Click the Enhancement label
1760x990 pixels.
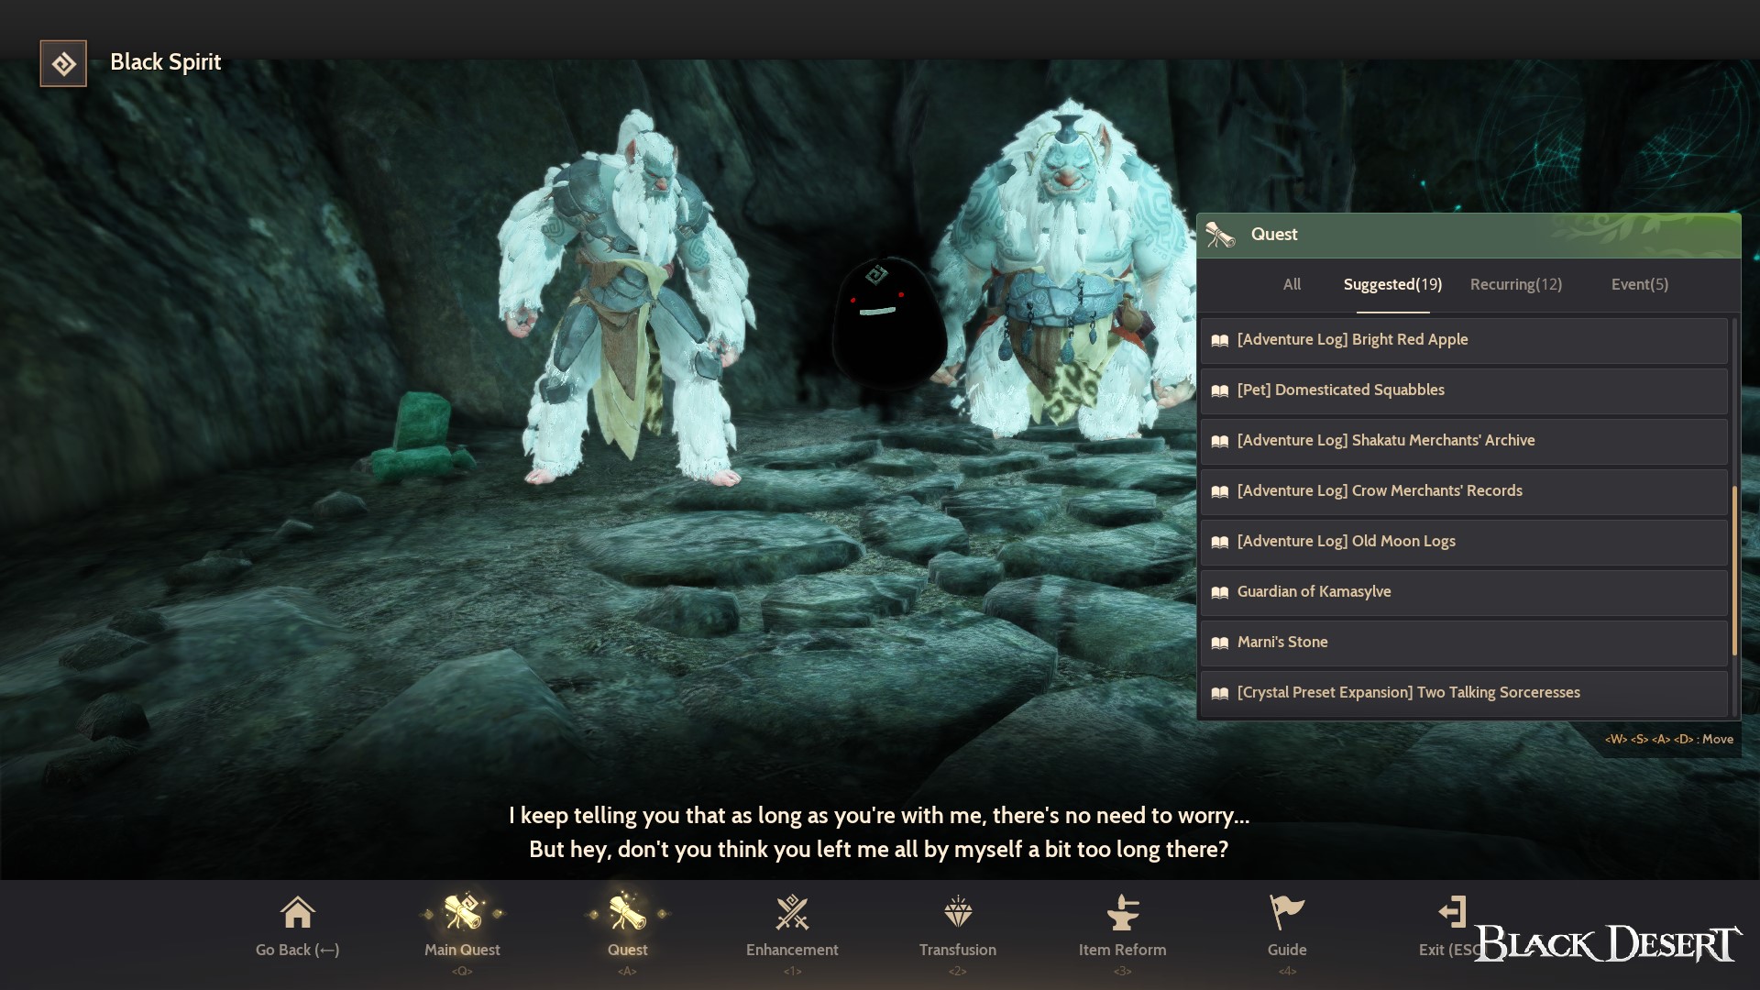pyautogui.click(x=792, y=950)
